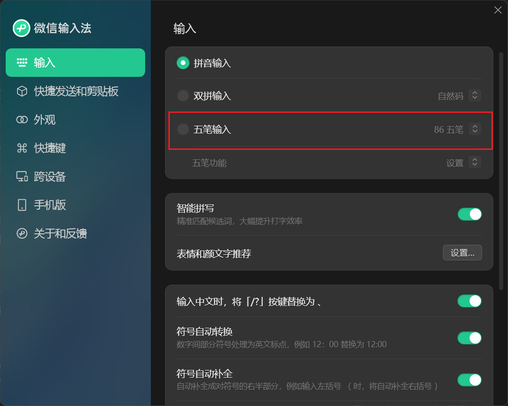Click the 跨设备 monitor icon
The height and width of the screenshot is (406, 508).
[x=22, y=176]
